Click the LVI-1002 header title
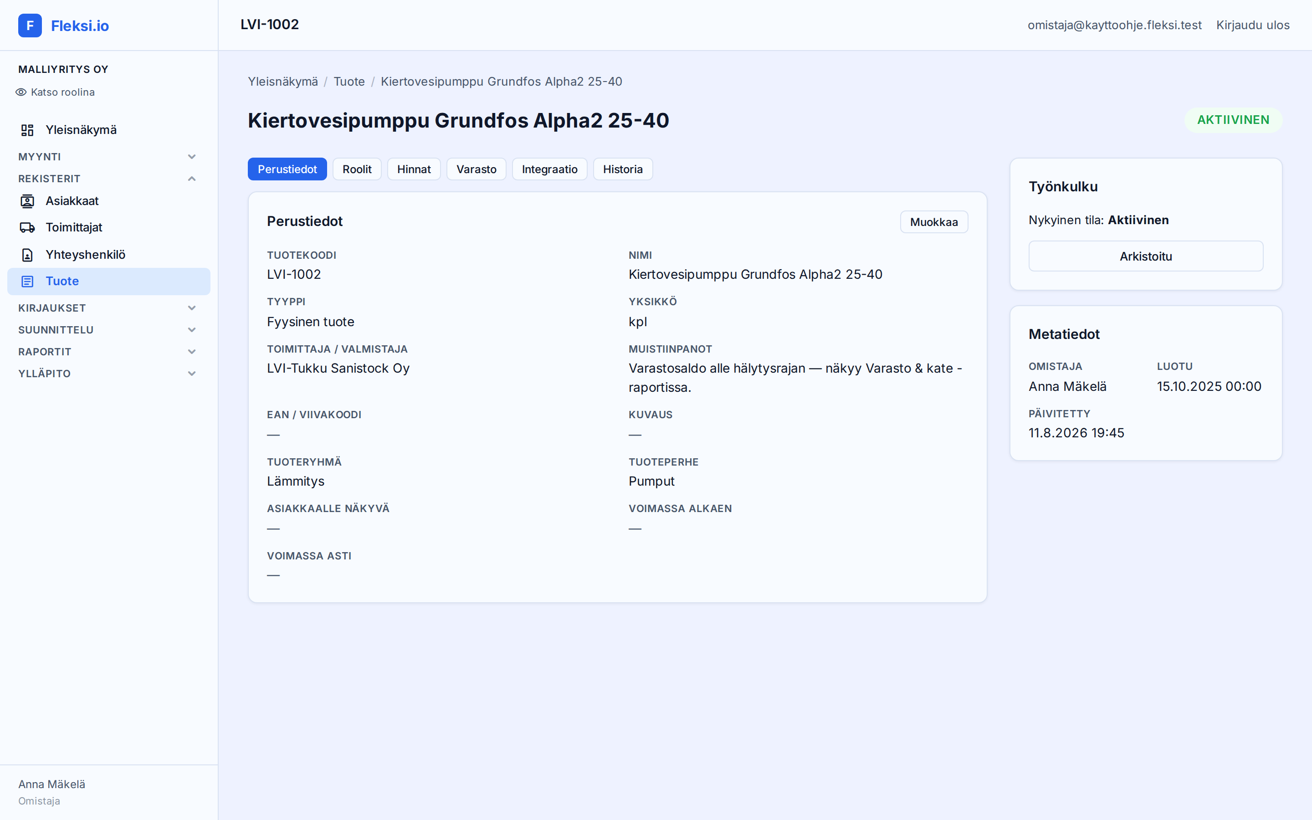 269,25
